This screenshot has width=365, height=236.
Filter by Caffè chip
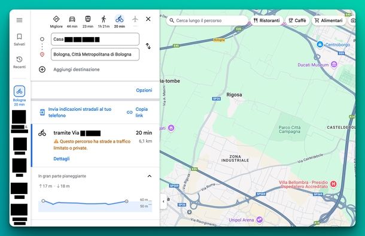pyautogui.click(x=297, y=20)
